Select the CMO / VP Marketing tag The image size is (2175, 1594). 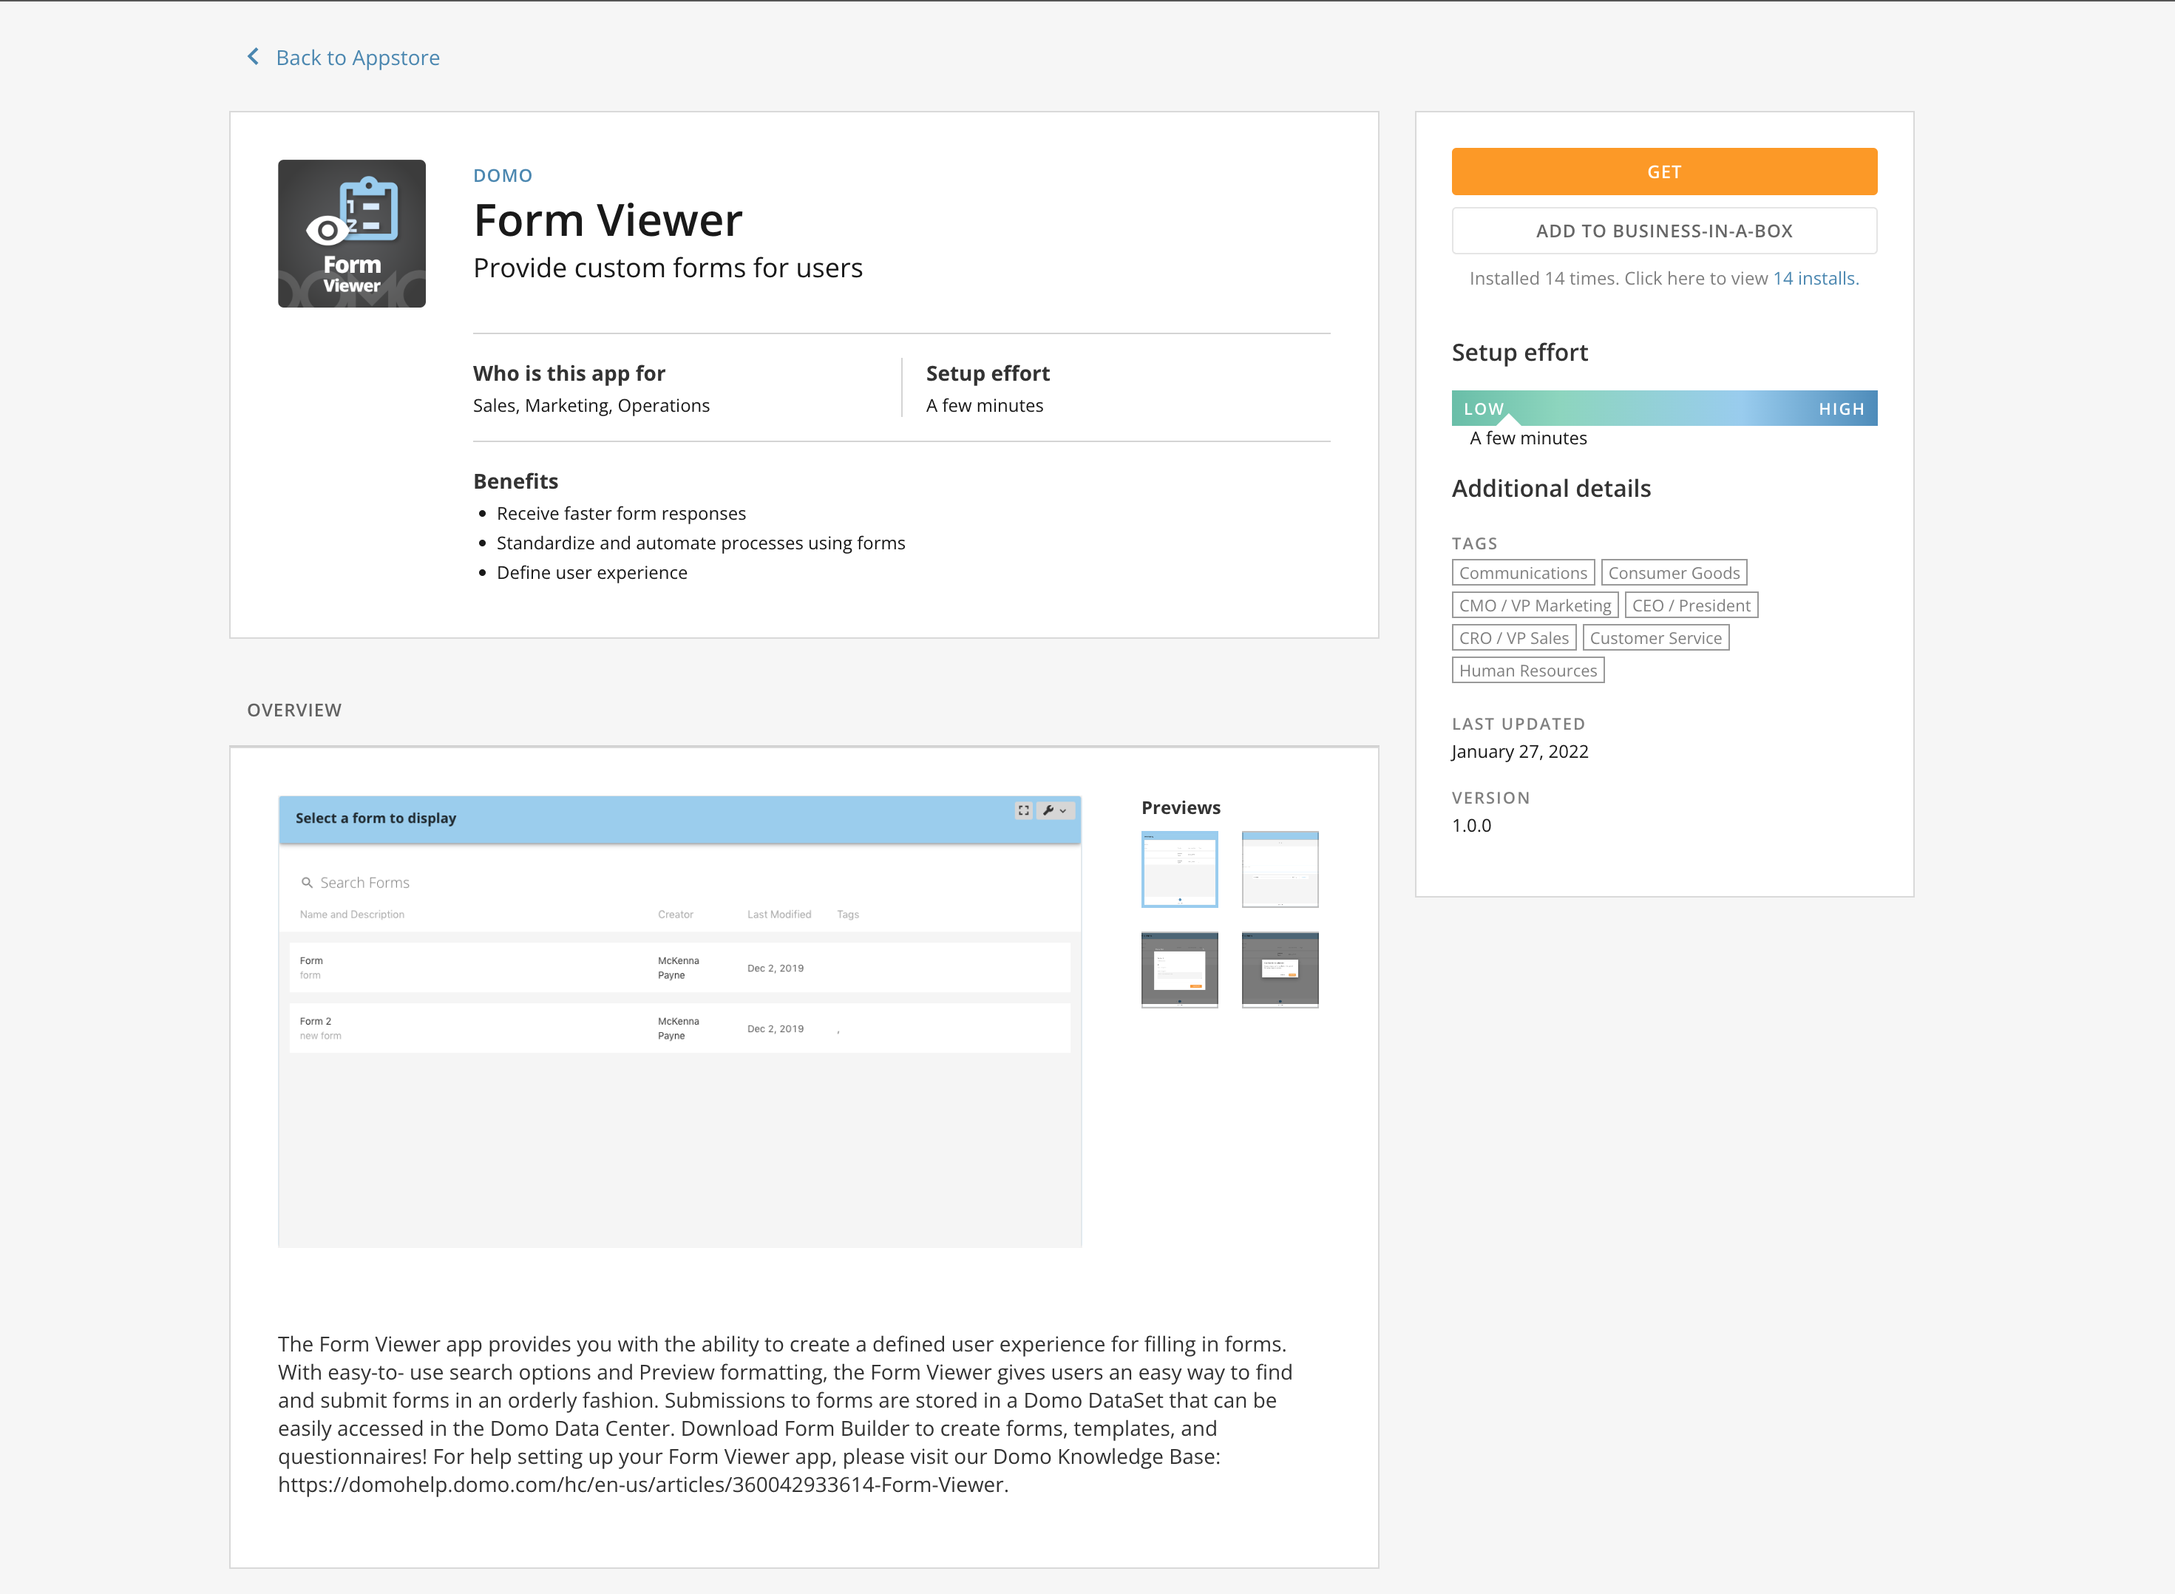point(1534,606)
